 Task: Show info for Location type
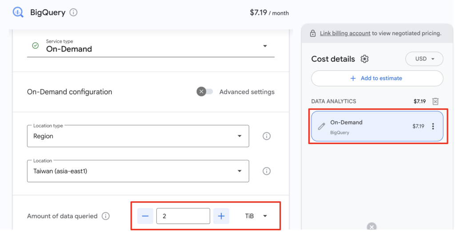click(267, 136)
